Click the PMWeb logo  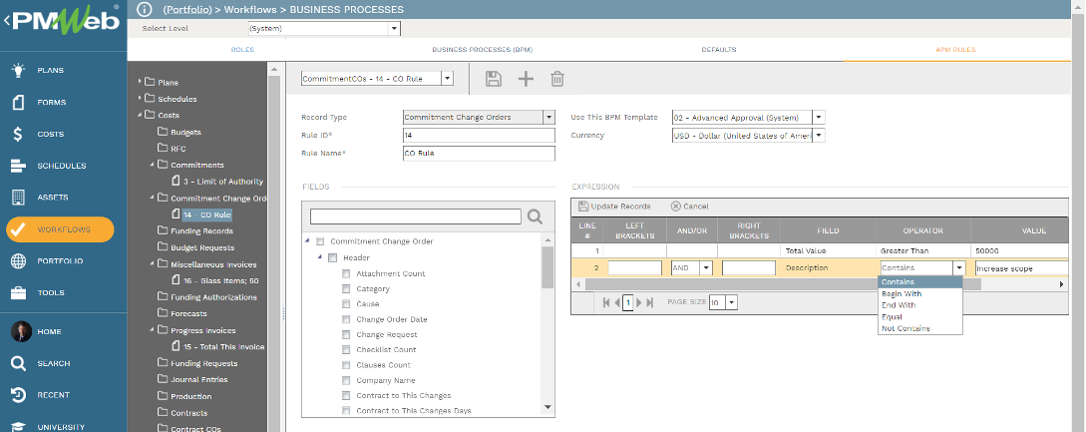tap(65, 21)
